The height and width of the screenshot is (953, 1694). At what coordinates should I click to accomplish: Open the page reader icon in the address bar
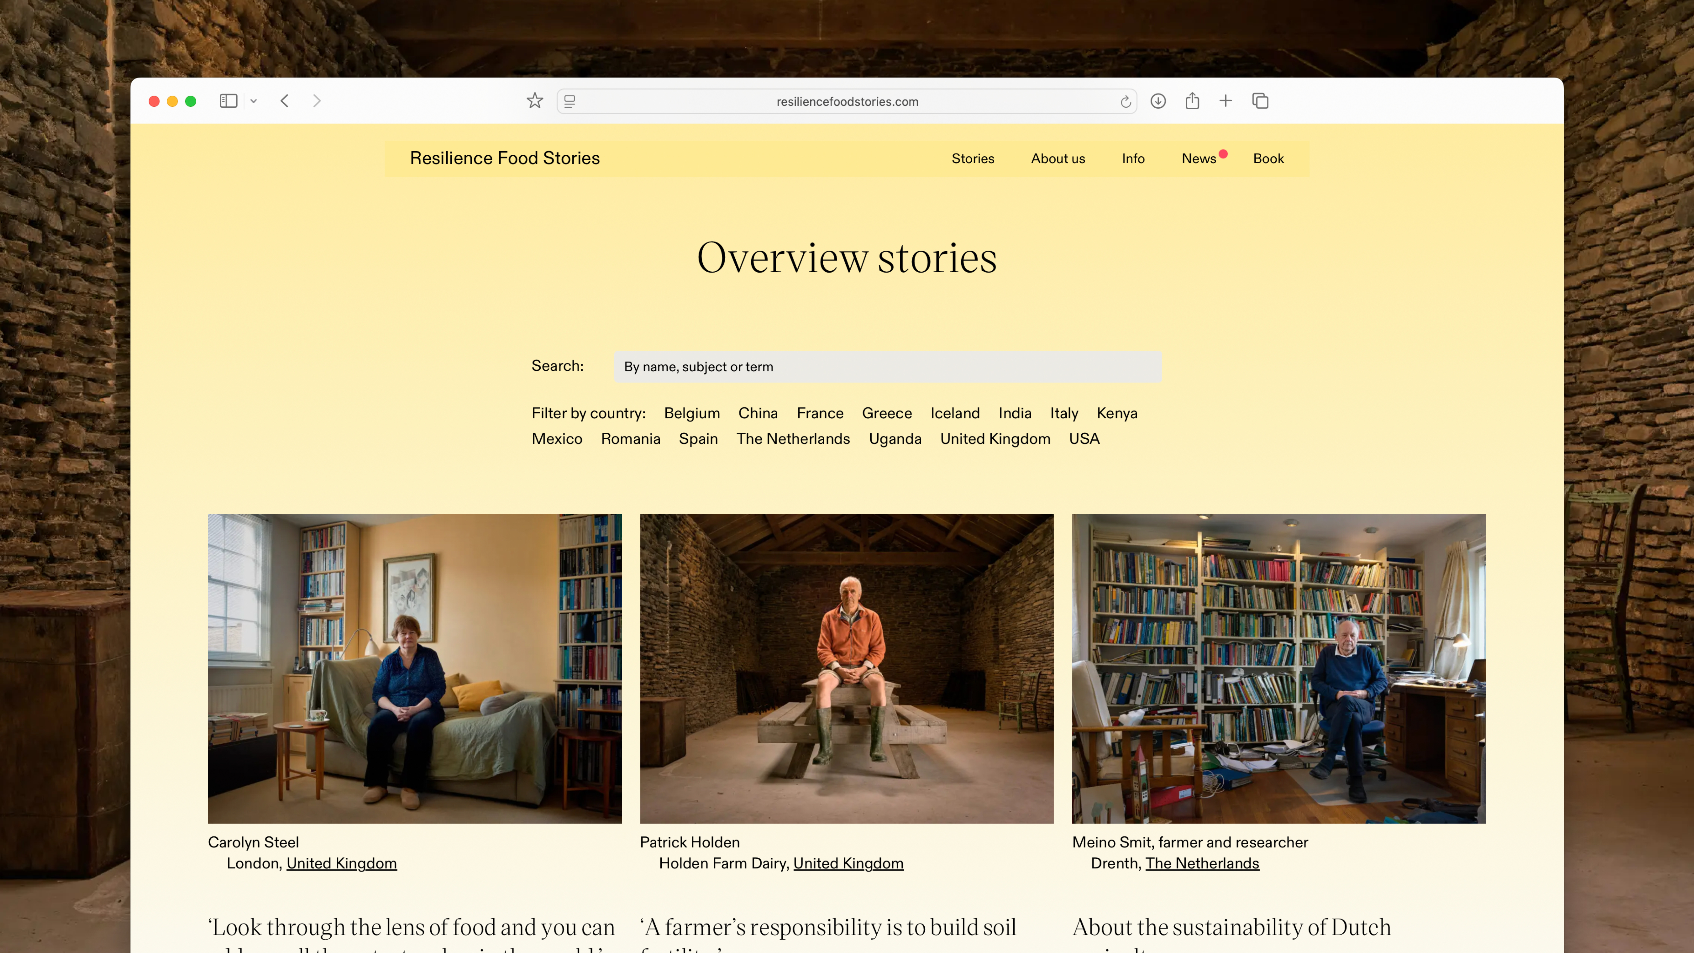pyautogui.click(x=570, y=101)
